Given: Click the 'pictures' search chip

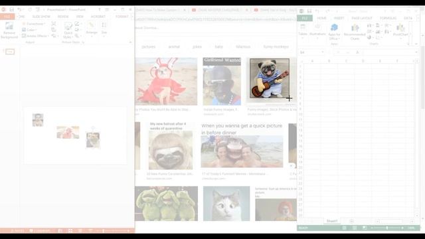Looking at the screenshot, I should tap(149, 46).
